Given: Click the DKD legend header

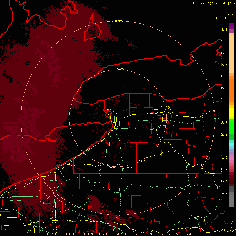Looking at the screenshot, I should [230, 16].
